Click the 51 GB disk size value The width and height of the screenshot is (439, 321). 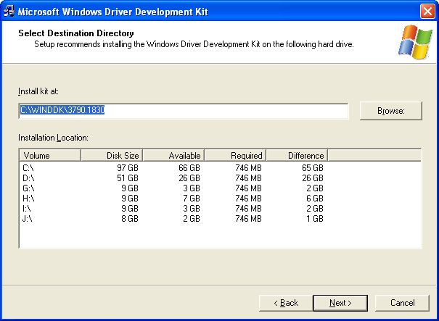pos(128,178)
